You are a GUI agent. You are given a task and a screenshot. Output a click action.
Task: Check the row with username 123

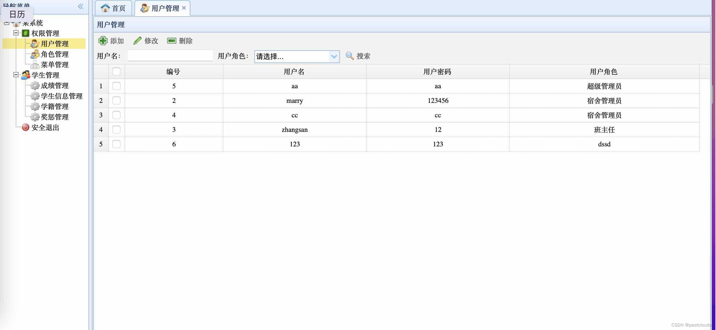coord(116,144)
